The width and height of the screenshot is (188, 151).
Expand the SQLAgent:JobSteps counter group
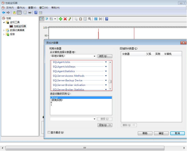tap(106, 66)
